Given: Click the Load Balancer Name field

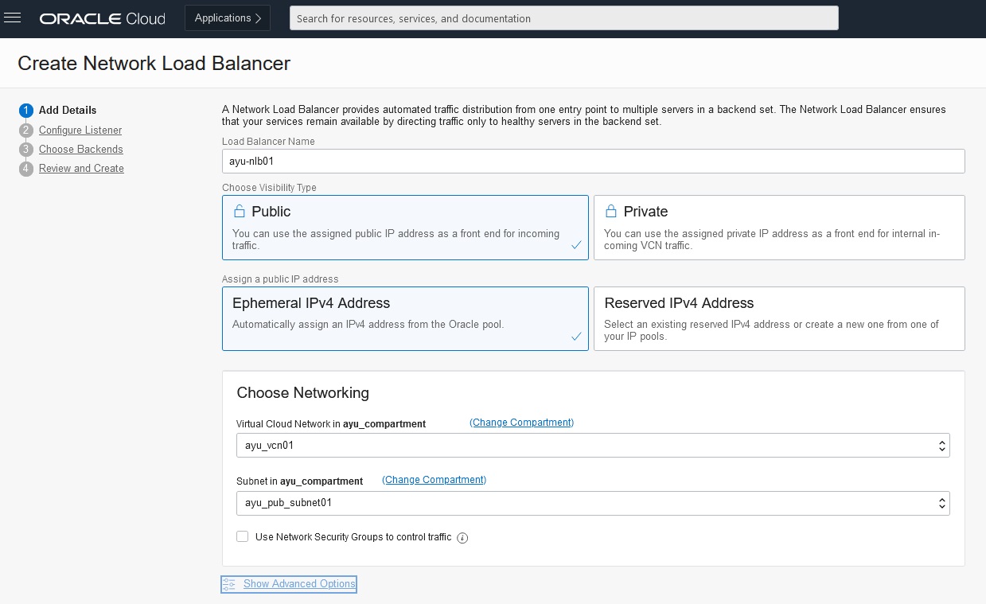Looking at the screenshot, I should [593, 161].
